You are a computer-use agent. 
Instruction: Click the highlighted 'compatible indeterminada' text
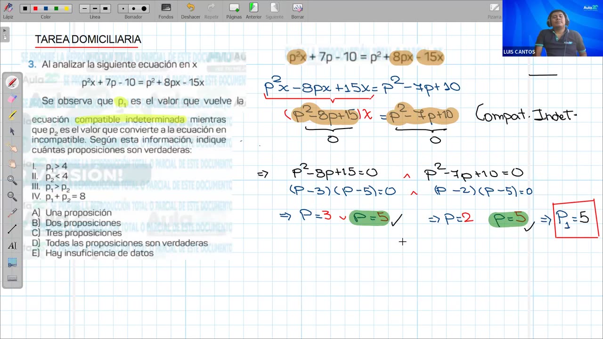tap(130, 120)
